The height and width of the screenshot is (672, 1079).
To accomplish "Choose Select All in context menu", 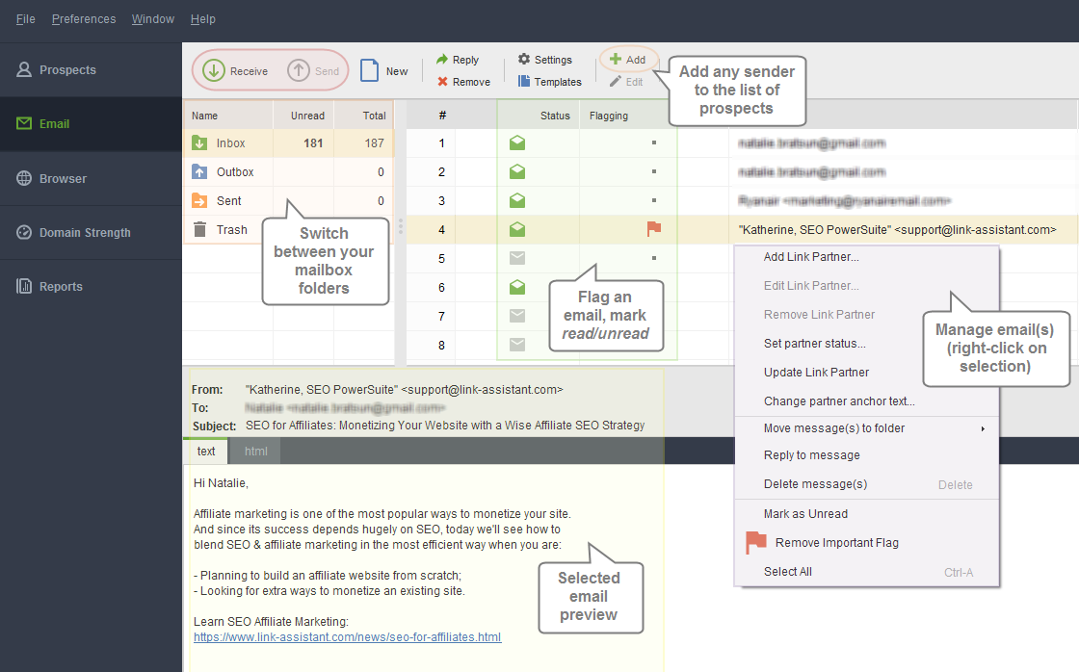I will [x=866, y=572].
